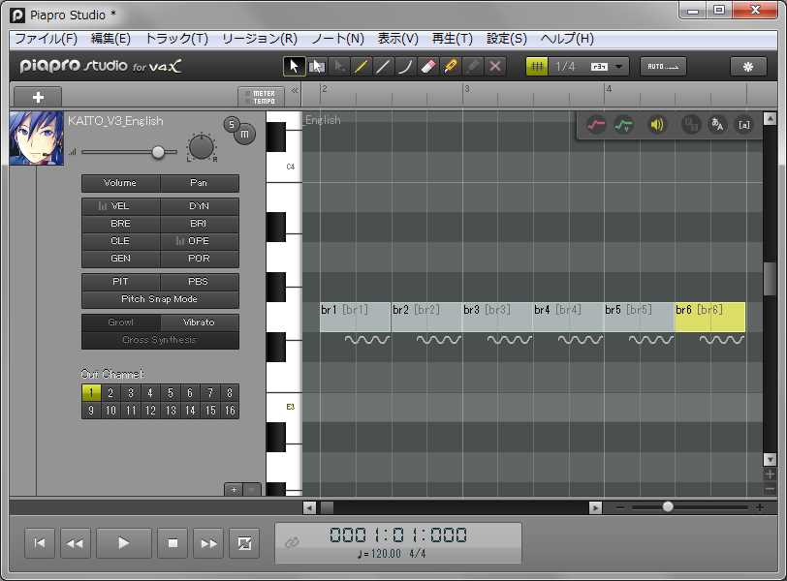Open the リージョン(R) menu
The image size is (787, 581).
[260, 39]
